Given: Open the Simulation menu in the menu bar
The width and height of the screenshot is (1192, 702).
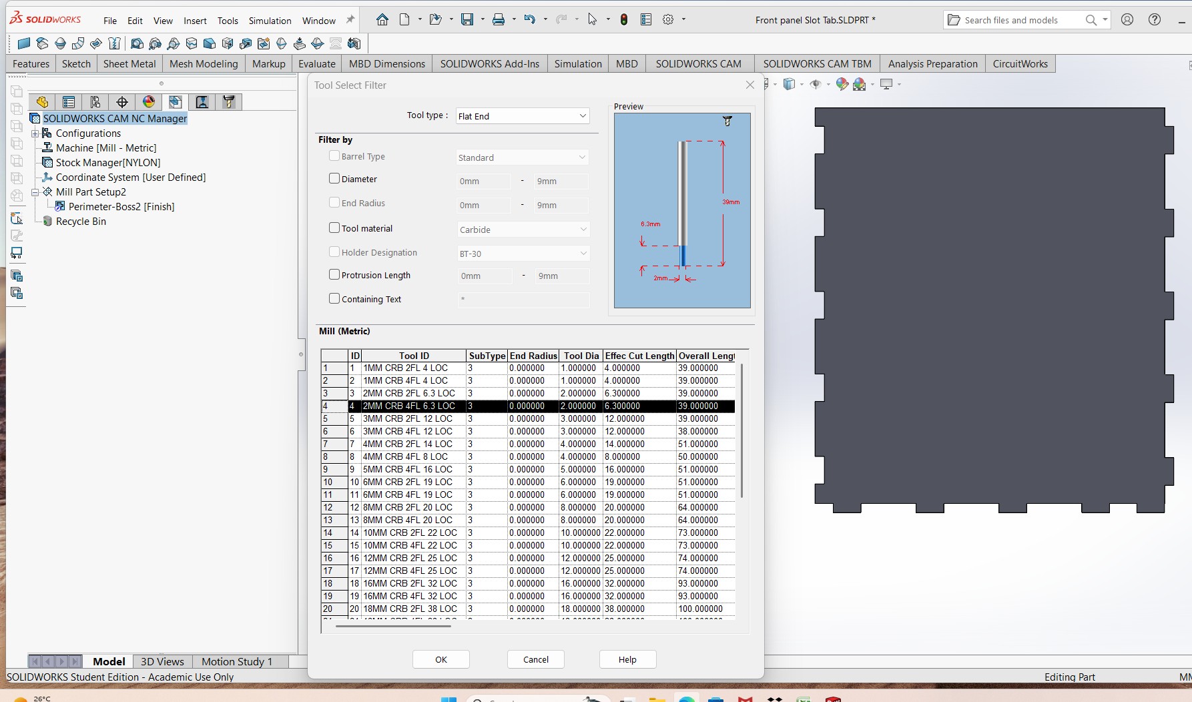Looking at the screenshot, I should pyautogui.click(x=270, y=21).
